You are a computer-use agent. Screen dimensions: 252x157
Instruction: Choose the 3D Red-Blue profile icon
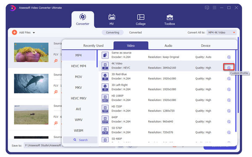point(105,77)
